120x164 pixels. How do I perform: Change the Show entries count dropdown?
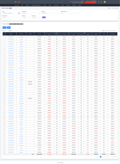pyautogui.click(x=7, y=31)
